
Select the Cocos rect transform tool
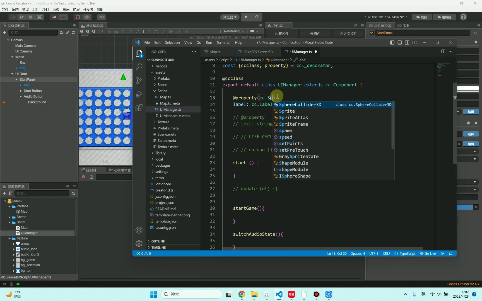[x=39, y=17]
